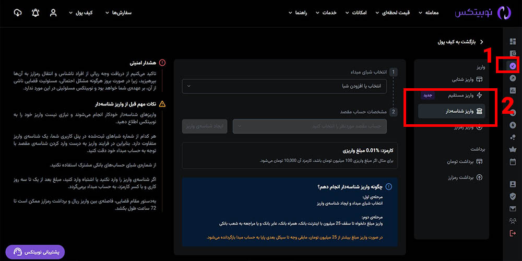Click the red logout sidebar icon
The image size is (522, 261).
(x=513, y=233)
